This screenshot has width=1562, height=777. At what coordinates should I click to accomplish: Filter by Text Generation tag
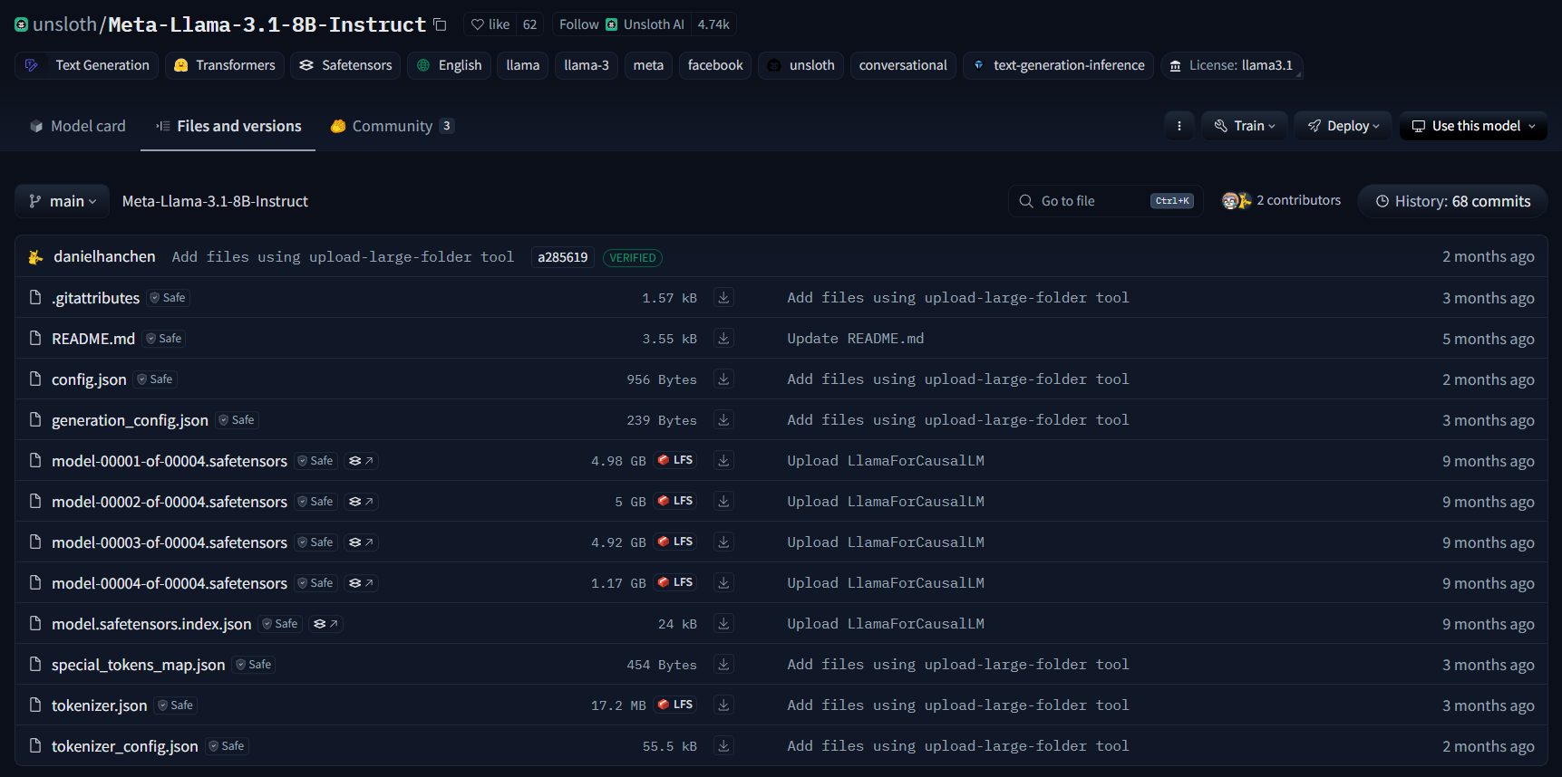(x=87, y=65)
